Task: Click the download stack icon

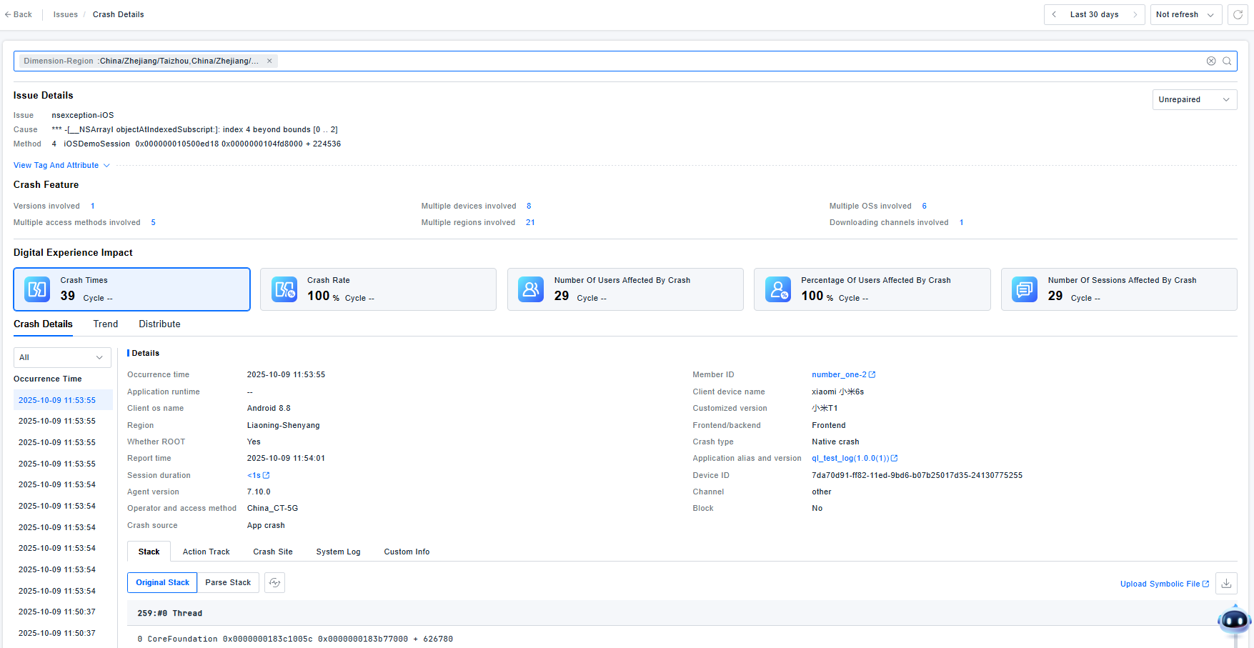Action: pos(1226,584)
